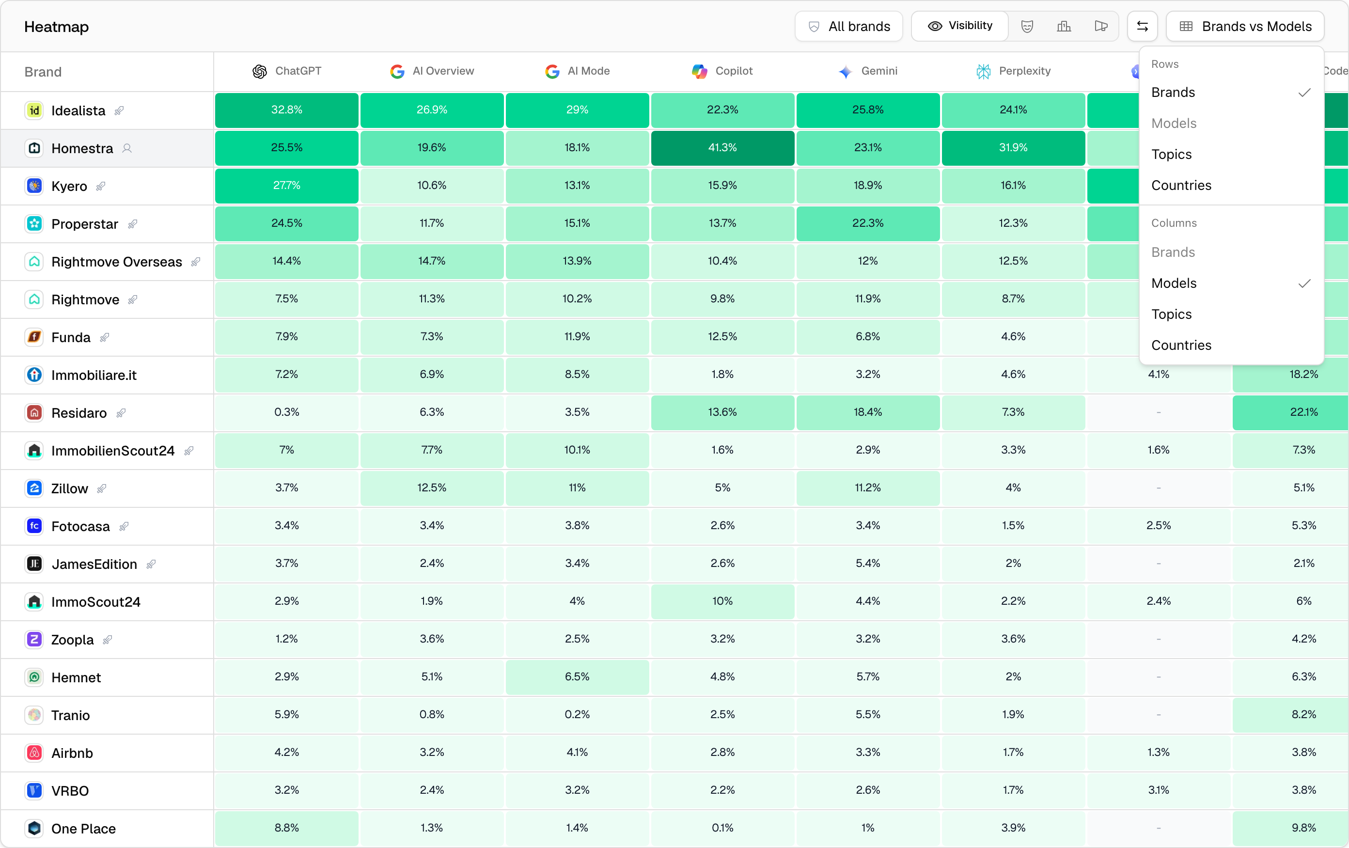Viewport: 1349px width, 848px height.
Task: Click the Perplexity column logo
Action: 983,71
